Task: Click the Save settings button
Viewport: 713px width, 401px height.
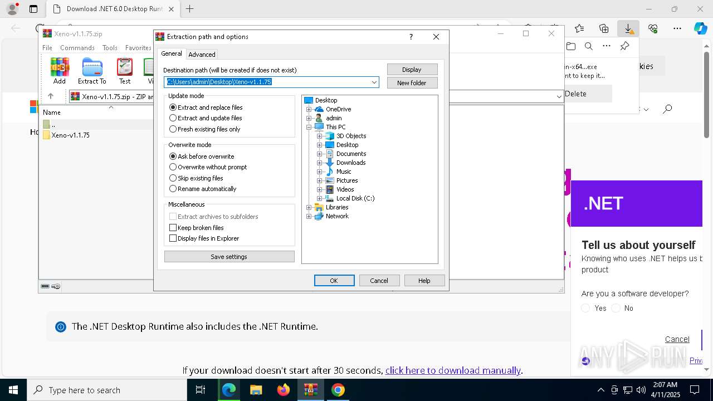Action: pos(229,257)
